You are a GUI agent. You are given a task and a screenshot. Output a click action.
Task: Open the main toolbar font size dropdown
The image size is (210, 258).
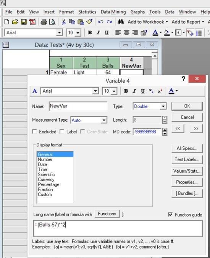pyautogui.click(x=78, y=32)
